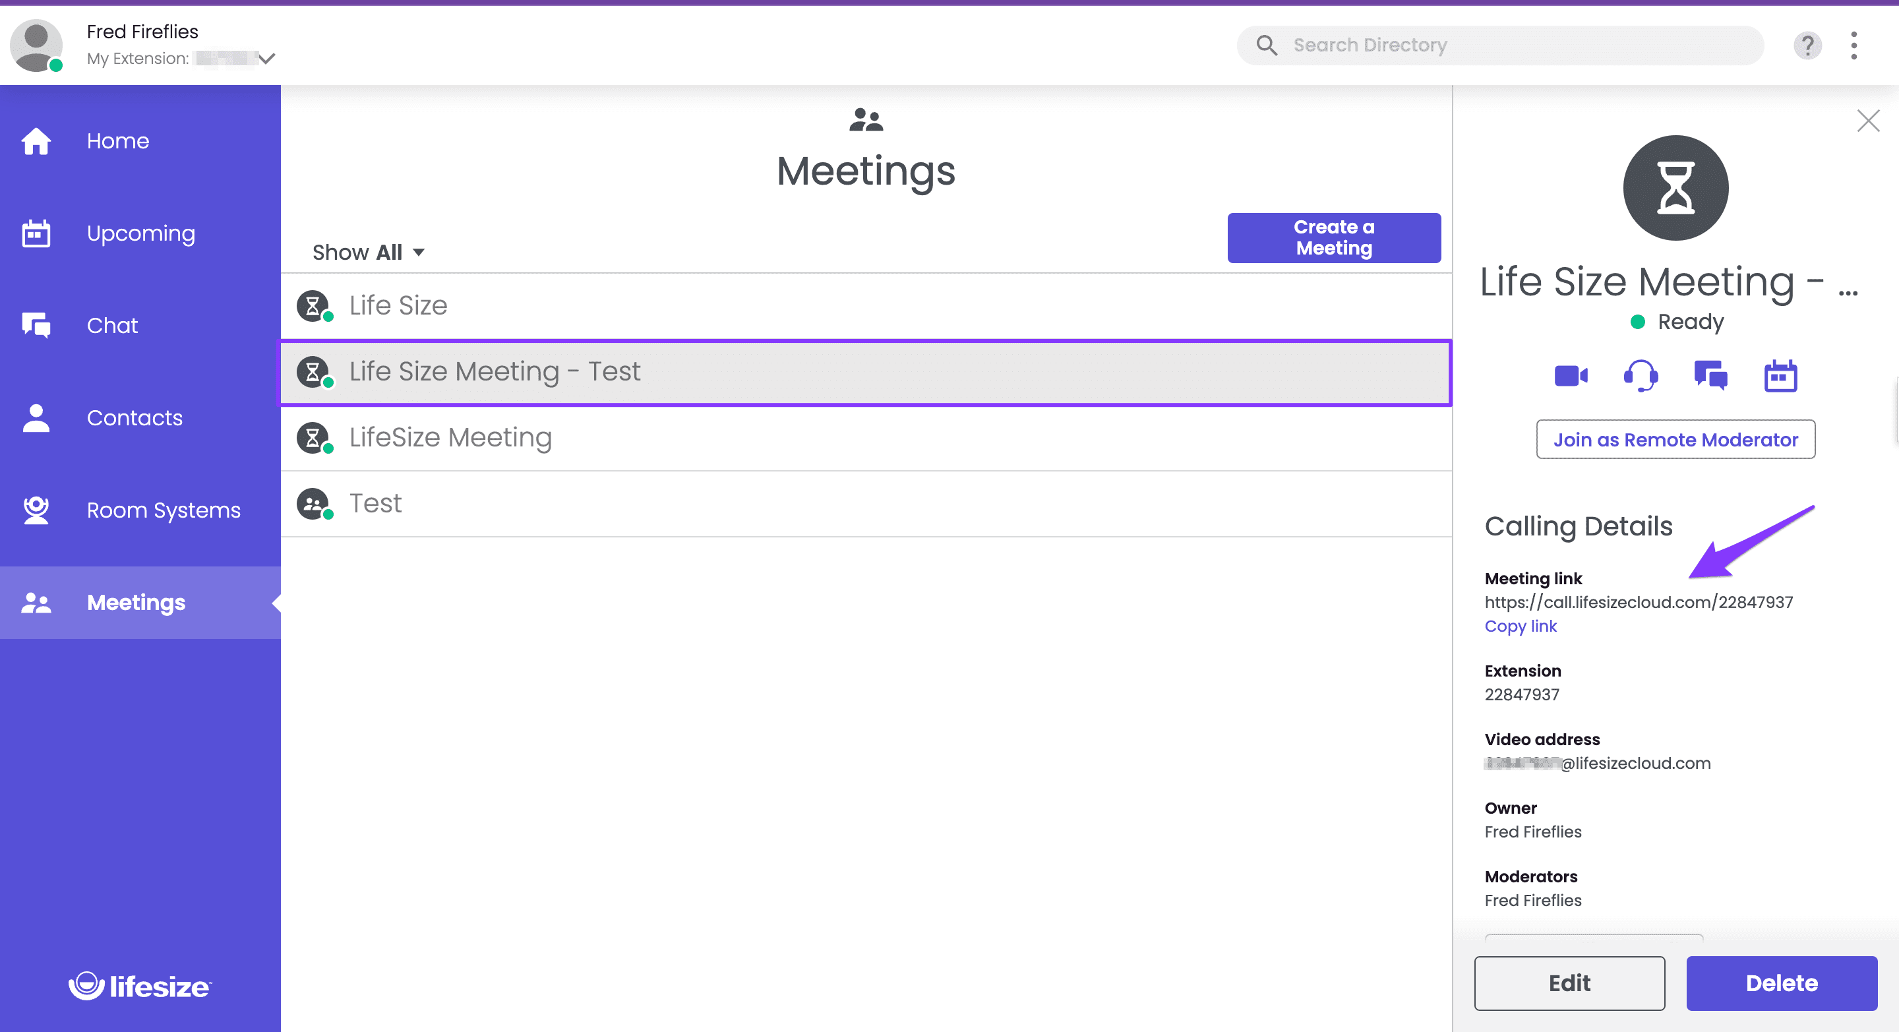The image size is (1899, 1032).
Task: Click Fred Fireflies profile avatar
Action: pyautogui.click(x=36, y=45)
